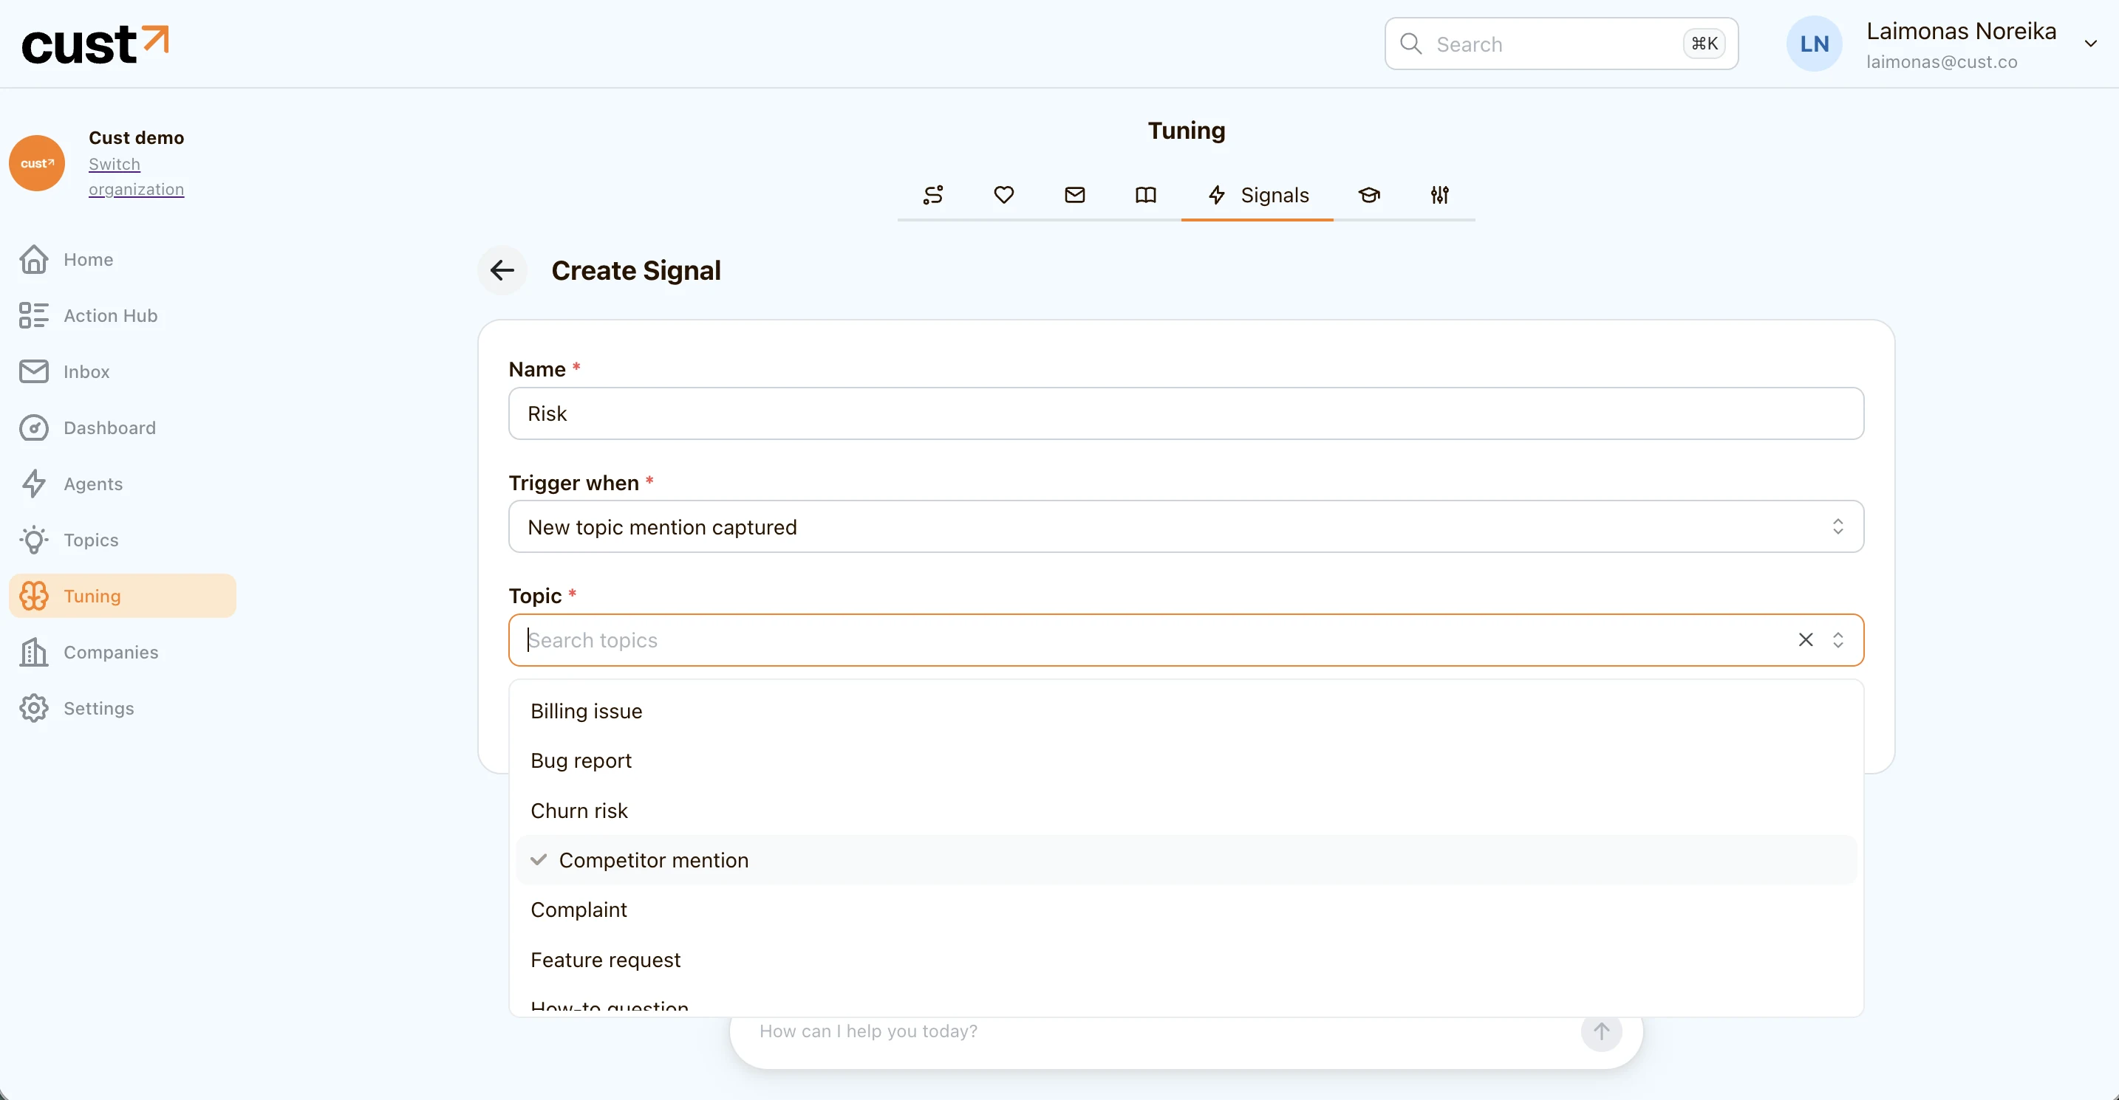Send chat message with arrow button

click(1601, 1031)
